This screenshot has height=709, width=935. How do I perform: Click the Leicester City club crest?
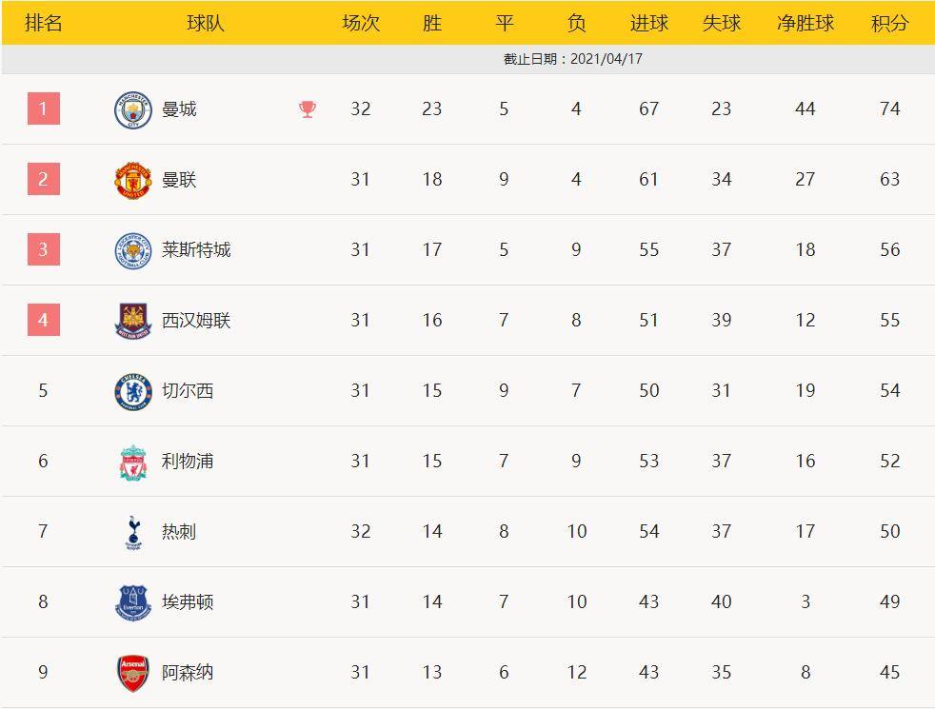click(x=133, y=250)
